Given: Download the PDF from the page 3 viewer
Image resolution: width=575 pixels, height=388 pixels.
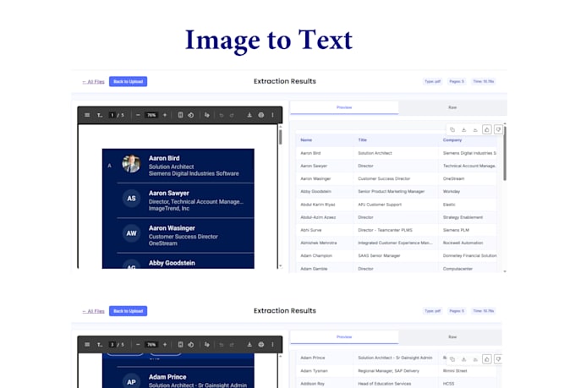Looking at the screenshot, I should click(x=249, y=345).
